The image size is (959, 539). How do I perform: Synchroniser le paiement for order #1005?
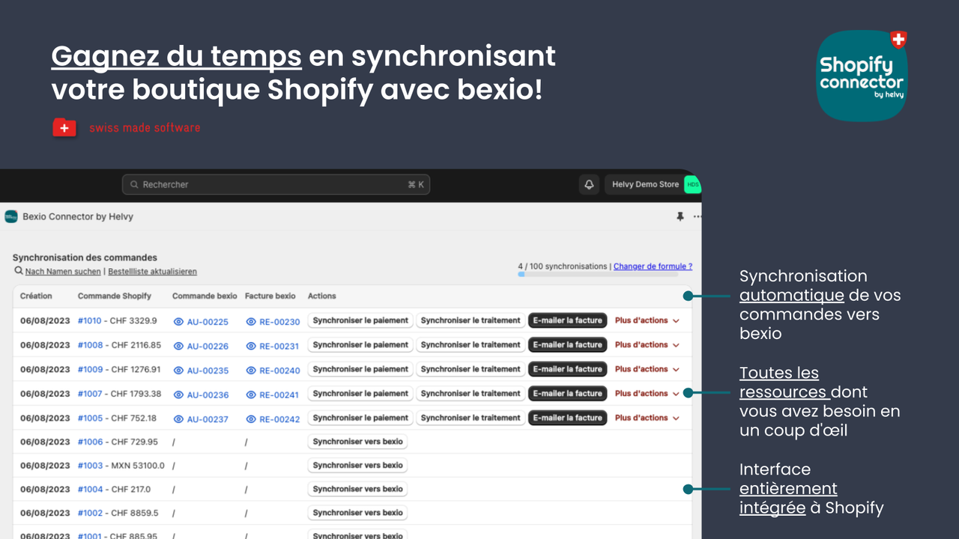360,418
